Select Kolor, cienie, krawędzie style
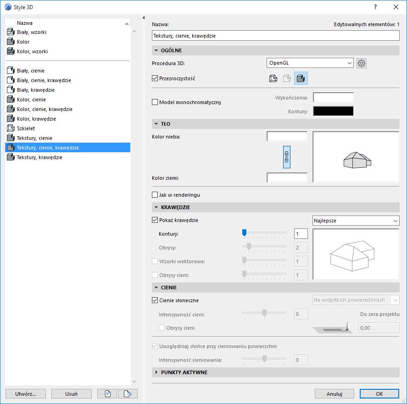This screenshot has height=404, width=407. pos(68,109)
